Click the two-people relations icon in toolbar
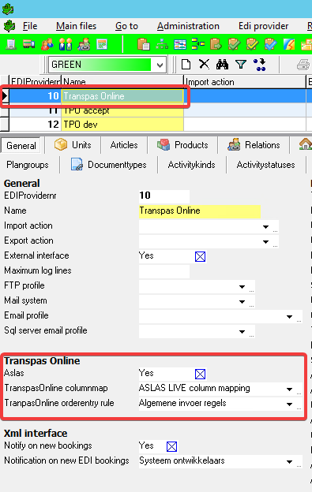 pos(47,44)
